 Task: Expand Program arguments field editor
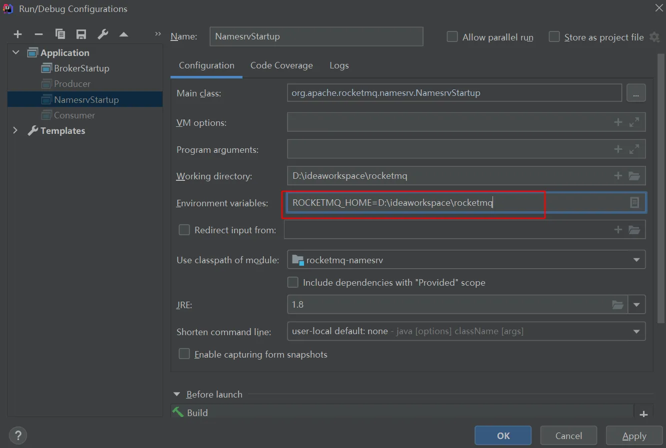tap(634, 149)
